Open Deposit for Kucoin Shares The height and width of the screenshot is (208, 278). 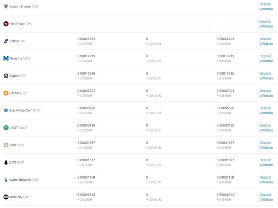(x=265, y=4)
